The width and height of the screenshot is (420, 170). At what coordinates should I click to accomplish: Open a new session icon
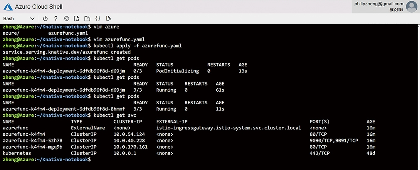click(87, 18)
